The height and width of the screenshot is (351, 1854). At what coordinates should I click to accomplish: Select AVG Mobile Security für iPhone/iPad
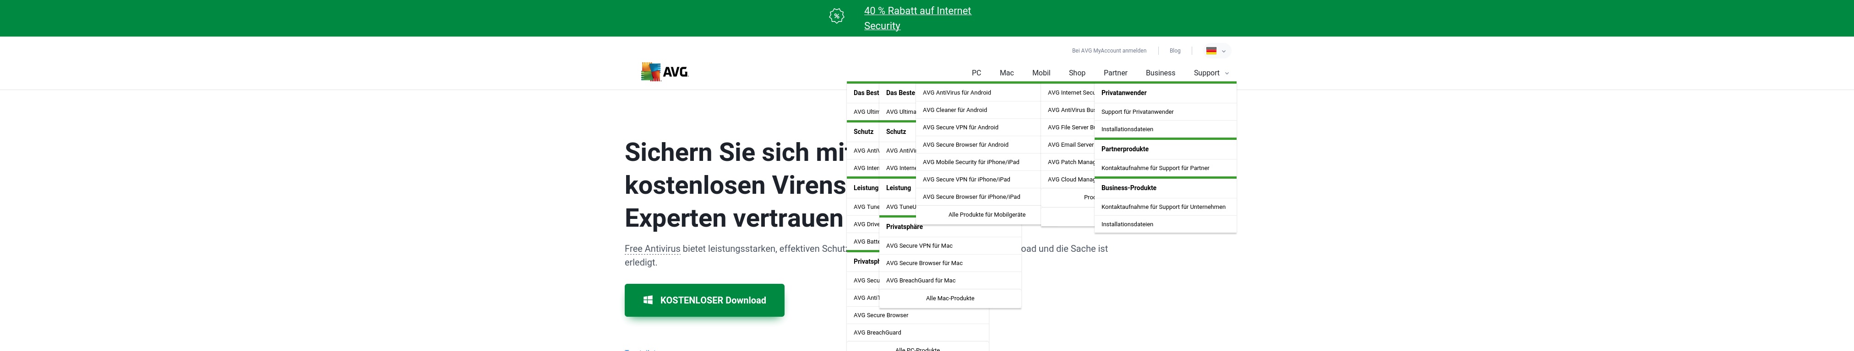point(970,162)
